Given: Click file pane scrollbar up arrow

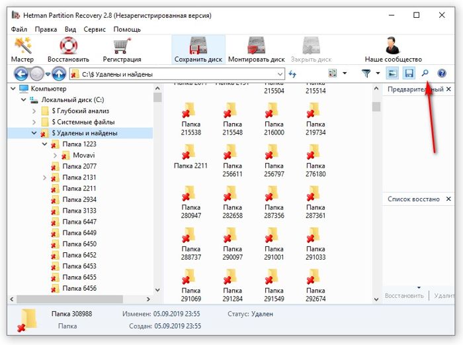Looking at the screenshot, I should (376, 88).
